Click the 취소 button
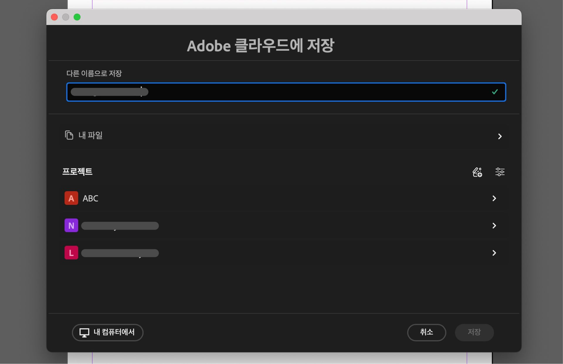Viewport: 563px width, 364px height. point(427,332)
